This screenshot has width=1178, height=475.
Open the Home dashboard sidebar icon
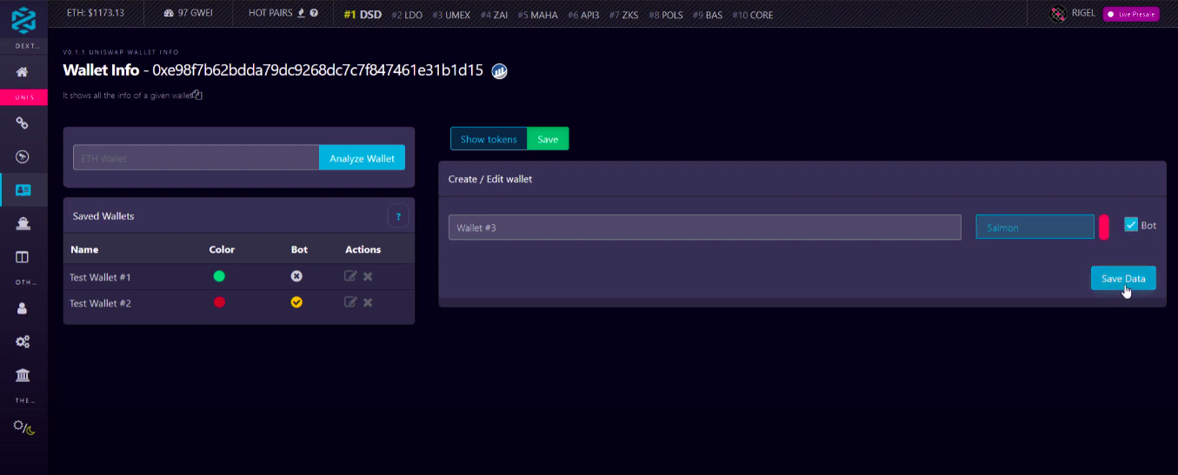[x=23, y=71]
